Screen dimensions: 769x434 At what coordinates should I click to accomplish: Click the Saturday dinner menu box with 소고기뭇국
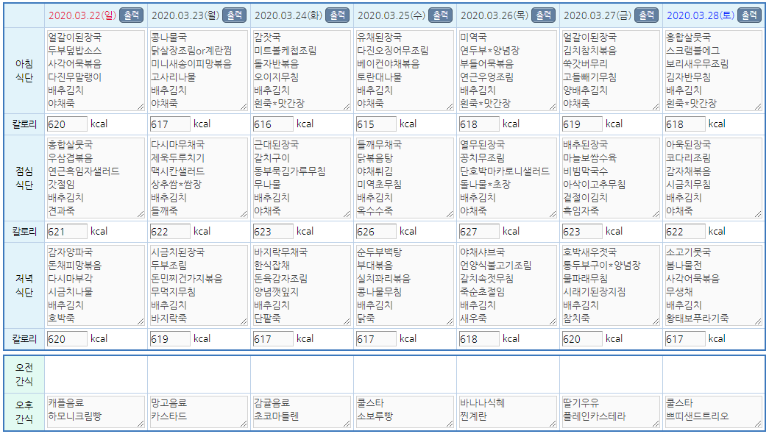[x=713, y=285]
